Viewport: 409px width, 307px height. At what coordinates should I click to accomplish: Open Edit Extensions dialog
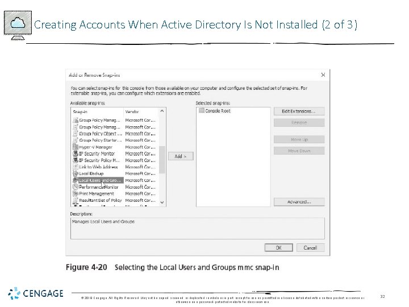299,111
